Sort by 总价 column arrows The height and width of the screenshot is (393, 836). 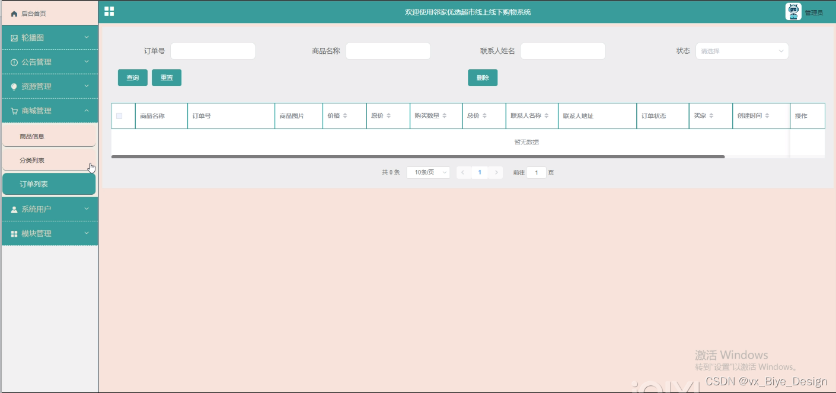click(x=484, y=116)
